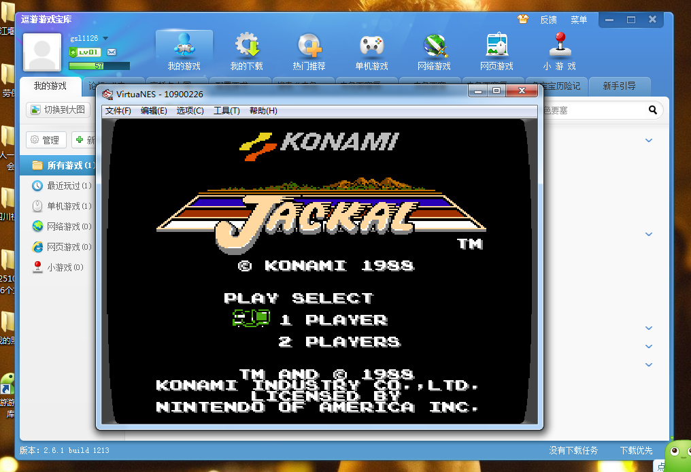Click the mail envelope icon beside level badge
This screenshot has height=472, width=691.
click(112, 52)
